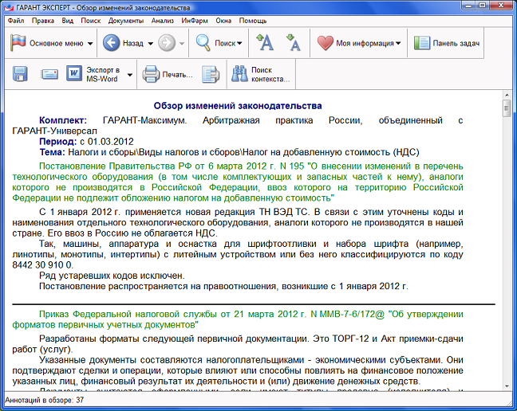Open print preview icon next to Печать
This screenshot has width=517, height=411.
click(x=210, y=75)
